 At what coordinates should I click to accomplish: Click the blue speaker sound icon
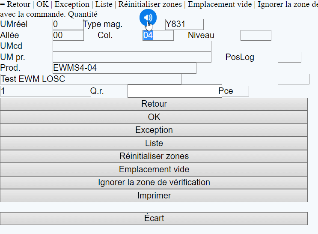coord(148,18)
